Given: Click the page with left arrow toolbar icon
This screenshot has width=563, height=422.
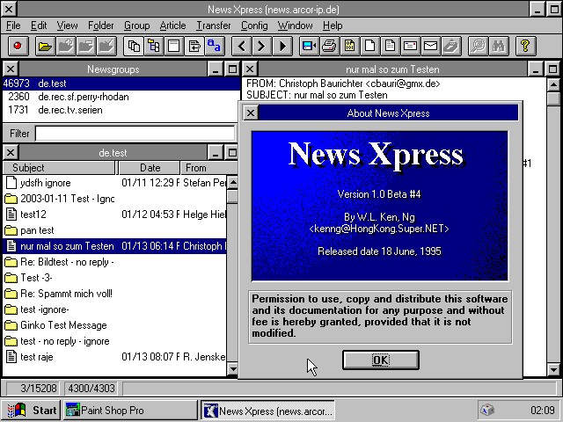Looking at the screenshot, I should [x=194, y=46].
